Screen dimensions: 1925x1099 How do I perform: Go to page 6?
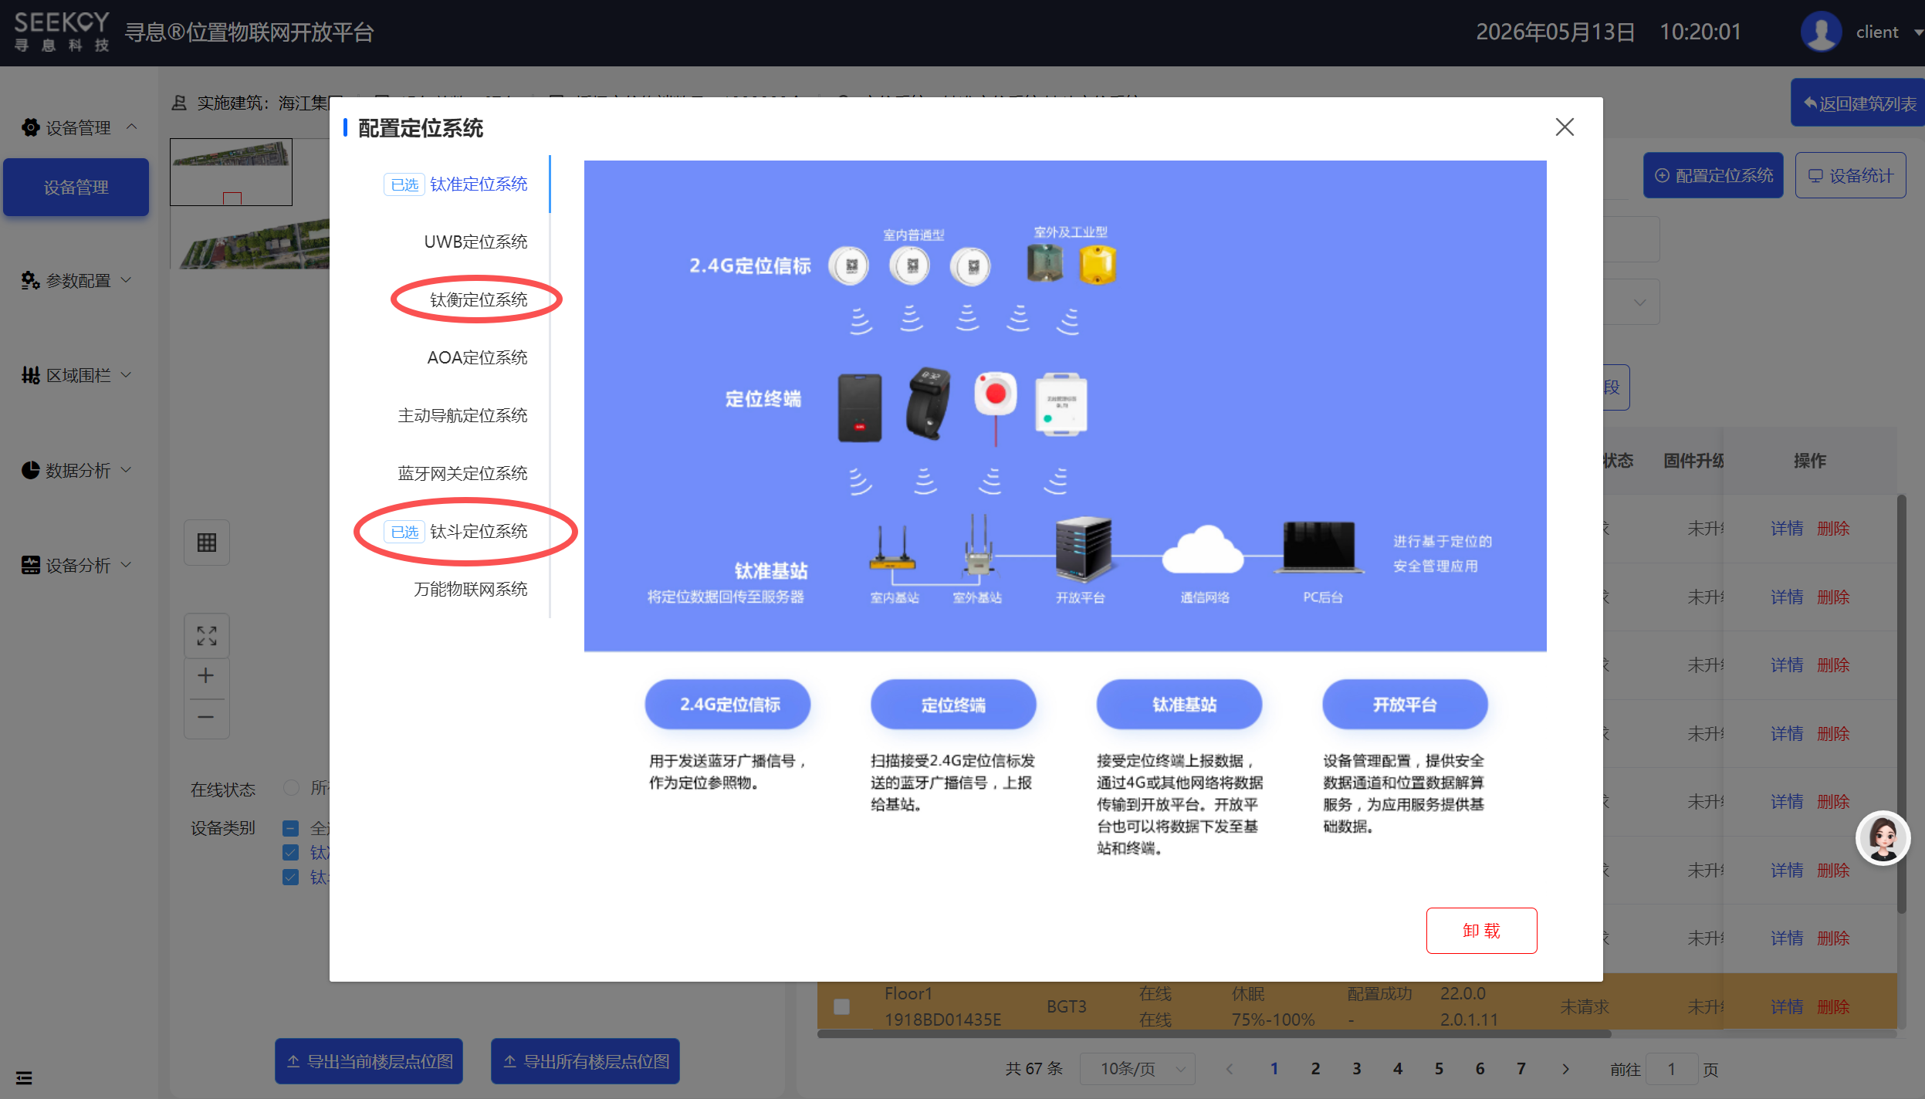[1480, 1069]
